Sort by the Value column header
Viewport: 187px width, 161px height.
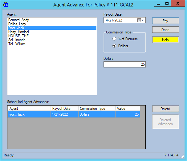coord(128,109)
